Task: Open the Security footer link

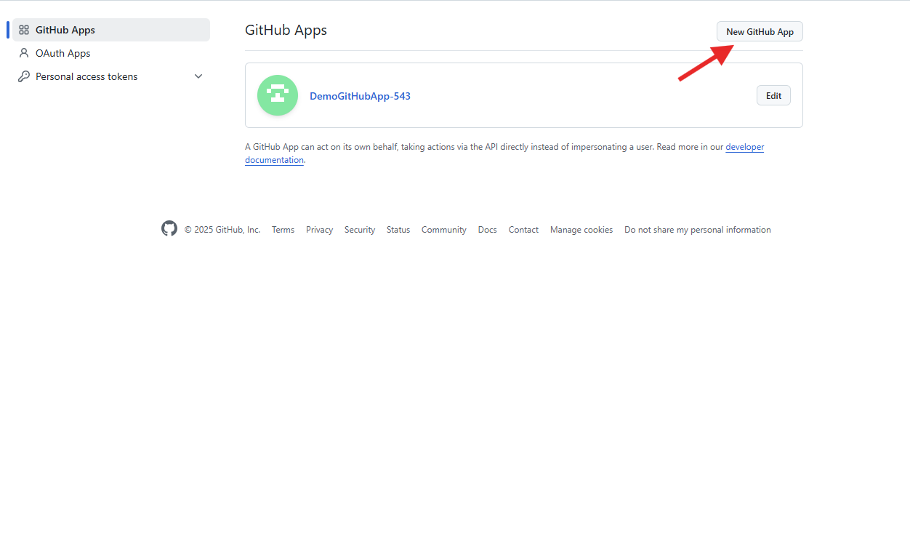Action: [359, 229]
